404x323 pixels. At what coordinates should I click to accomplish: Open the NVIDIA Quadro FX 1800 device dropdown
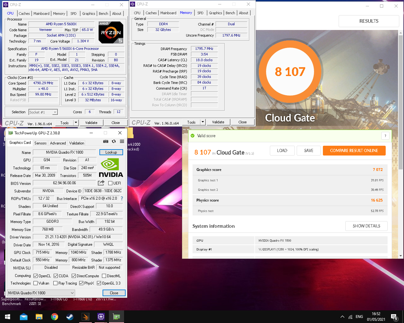click(x=41, y=293)
